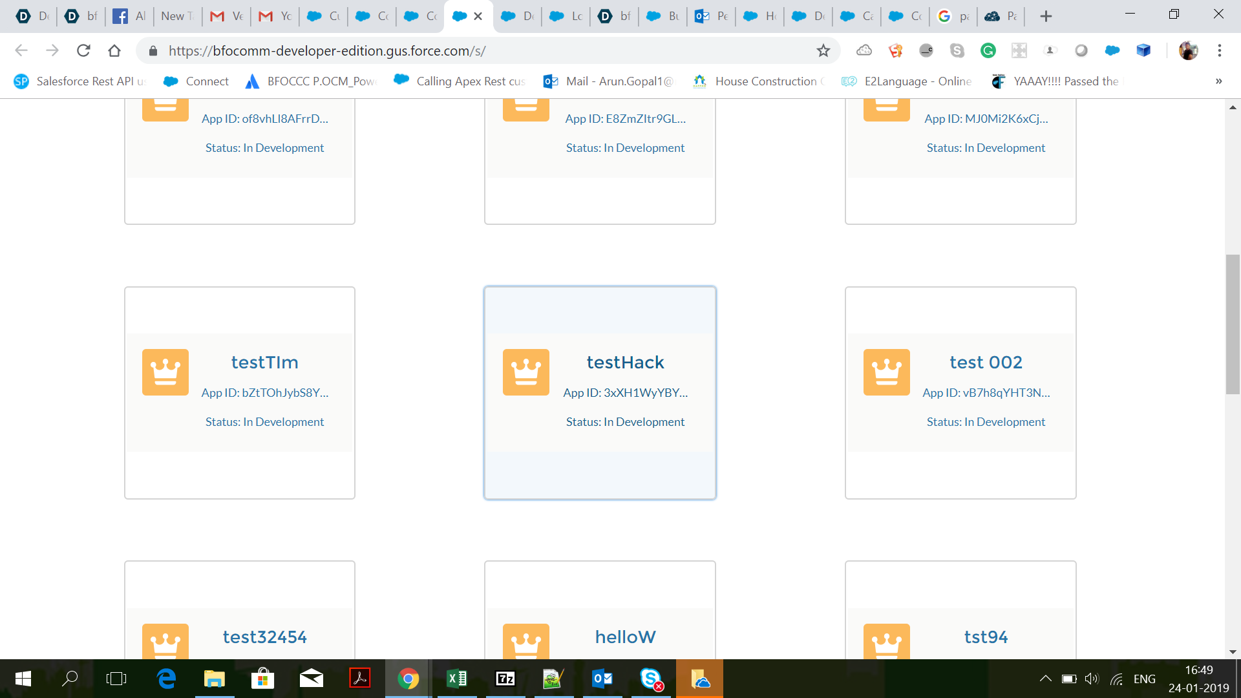Open a new browser tab

[x=1046, y=16]
